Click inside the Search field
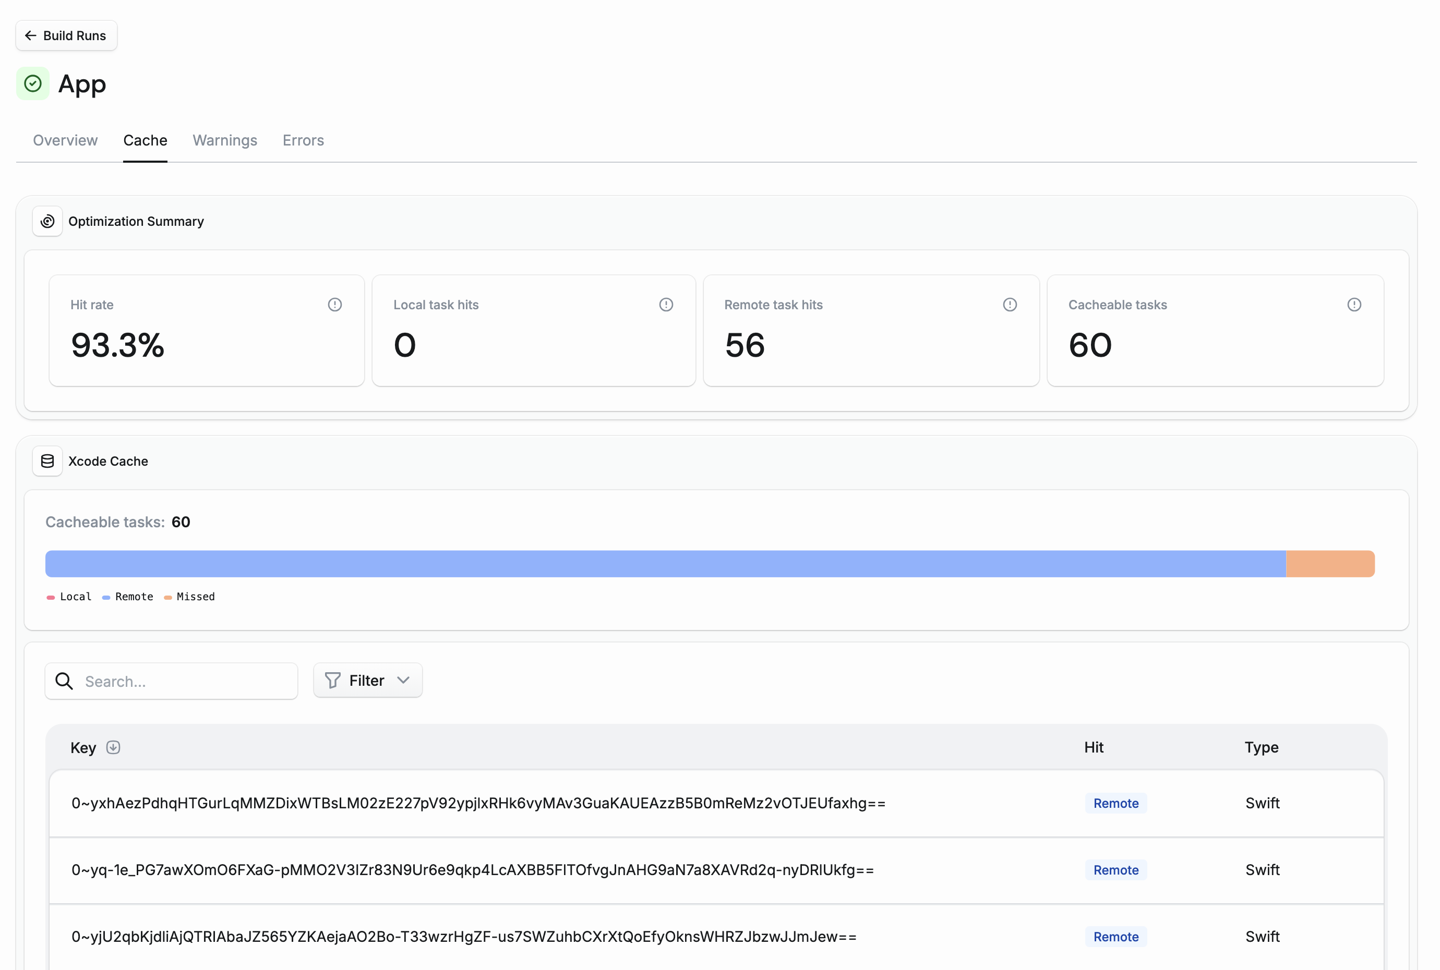 (x=173, y=681)
